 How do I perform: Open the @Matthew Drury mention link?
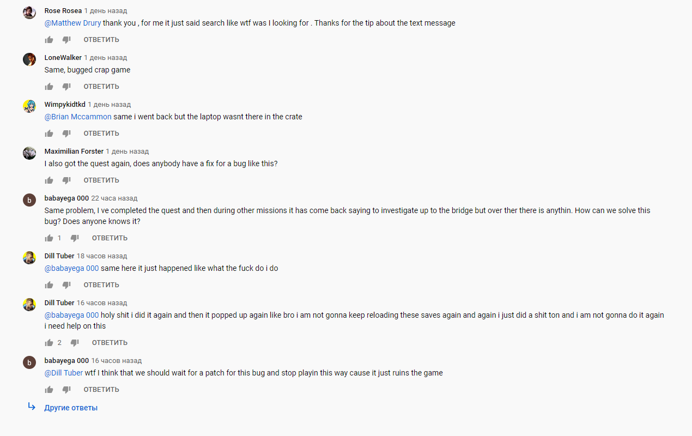click(72, 23)
